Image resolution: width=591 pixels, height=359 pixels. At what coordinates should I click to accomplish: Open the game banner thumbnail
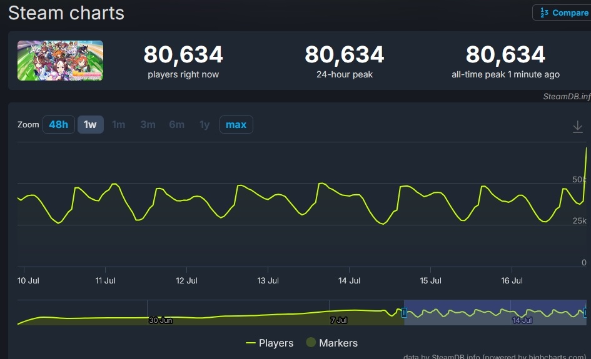click(x=60, y=61)
